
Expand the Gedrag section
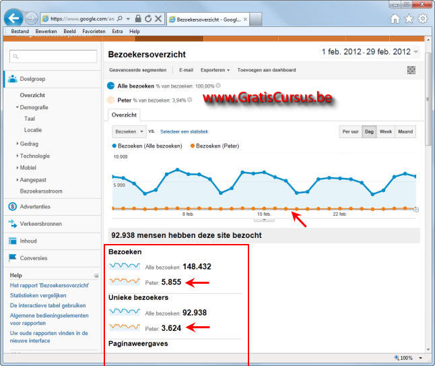coord(18,144)
